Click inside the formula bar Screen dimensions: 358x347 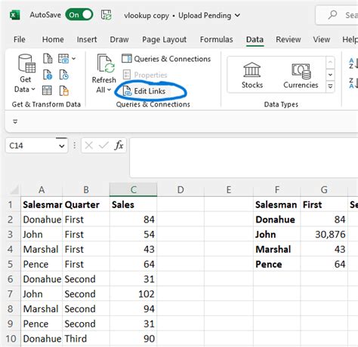coord(244,158)
